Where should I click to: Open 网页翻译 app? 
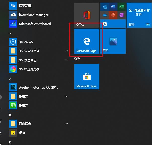coord(25,6)
